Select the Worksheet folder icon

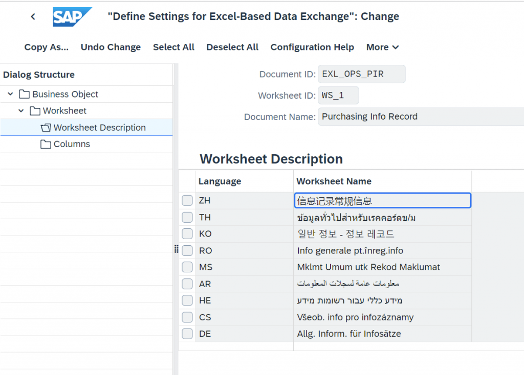tap(35, 111)
